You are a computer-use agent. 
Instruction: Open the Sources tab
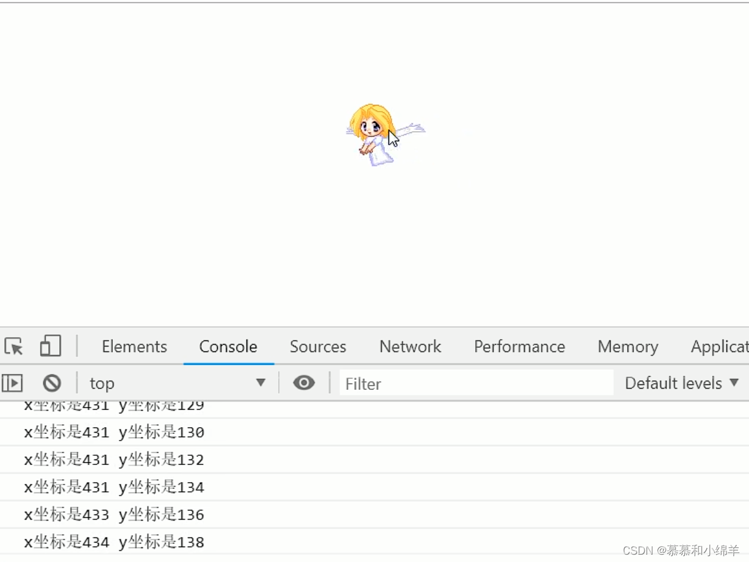coord(318,347)
